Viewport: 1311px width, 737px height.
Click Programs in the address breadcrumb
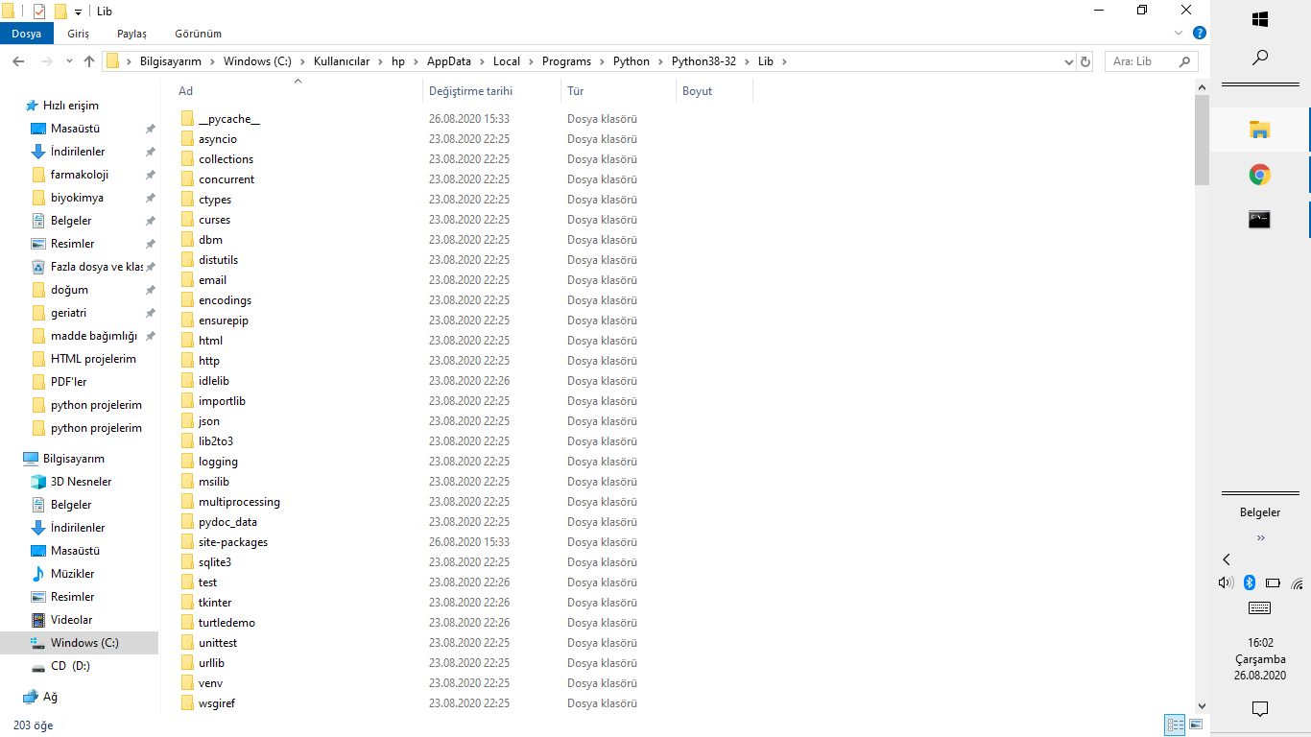(x=566, y=61)
